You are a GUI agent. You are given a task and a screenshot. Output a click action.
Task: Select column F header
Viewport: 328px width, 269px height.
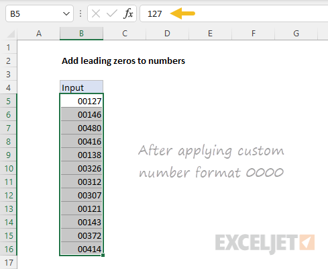[253, 34]
